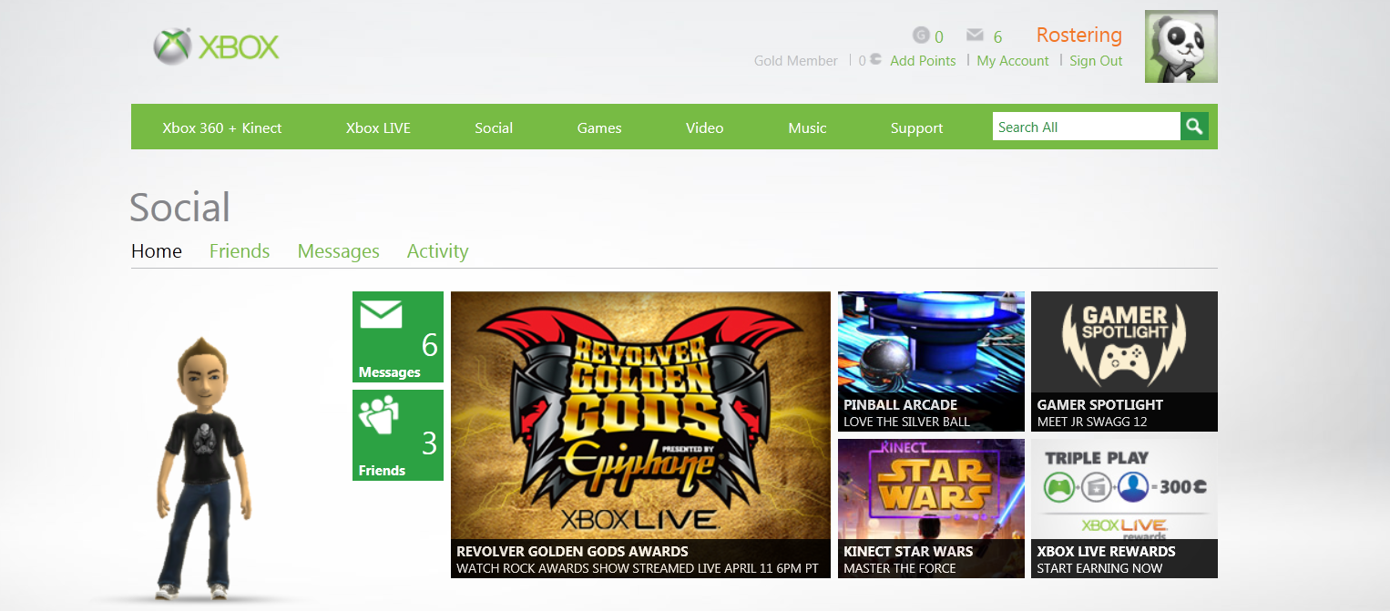This screenshot has height=611, width=1390.
Task: Open the Pinball Arcade promo tile
Action: [931, 362]
